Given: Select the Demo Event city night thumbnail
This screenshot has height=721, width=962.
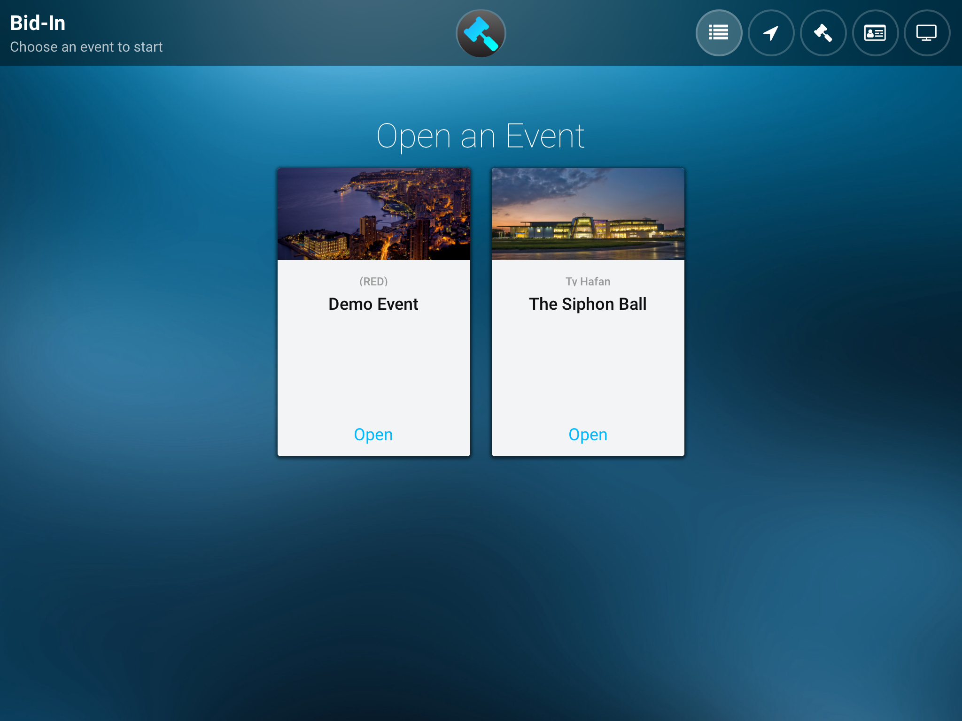Looking at the screenshot, I should click(374, 214).
